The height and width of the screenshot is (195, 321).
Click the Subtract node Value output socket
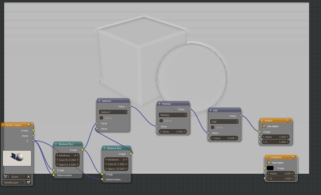[129, 106]
